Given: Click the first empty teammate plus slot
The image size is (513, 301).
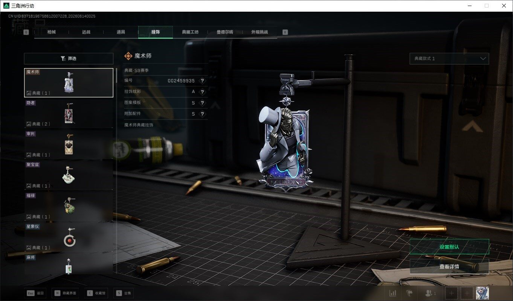Looking at the screenshot, I should [452, 293].
